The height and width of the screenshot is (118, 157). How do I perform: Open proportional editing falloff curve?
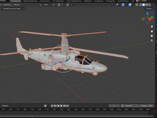(x=71, y=5)
